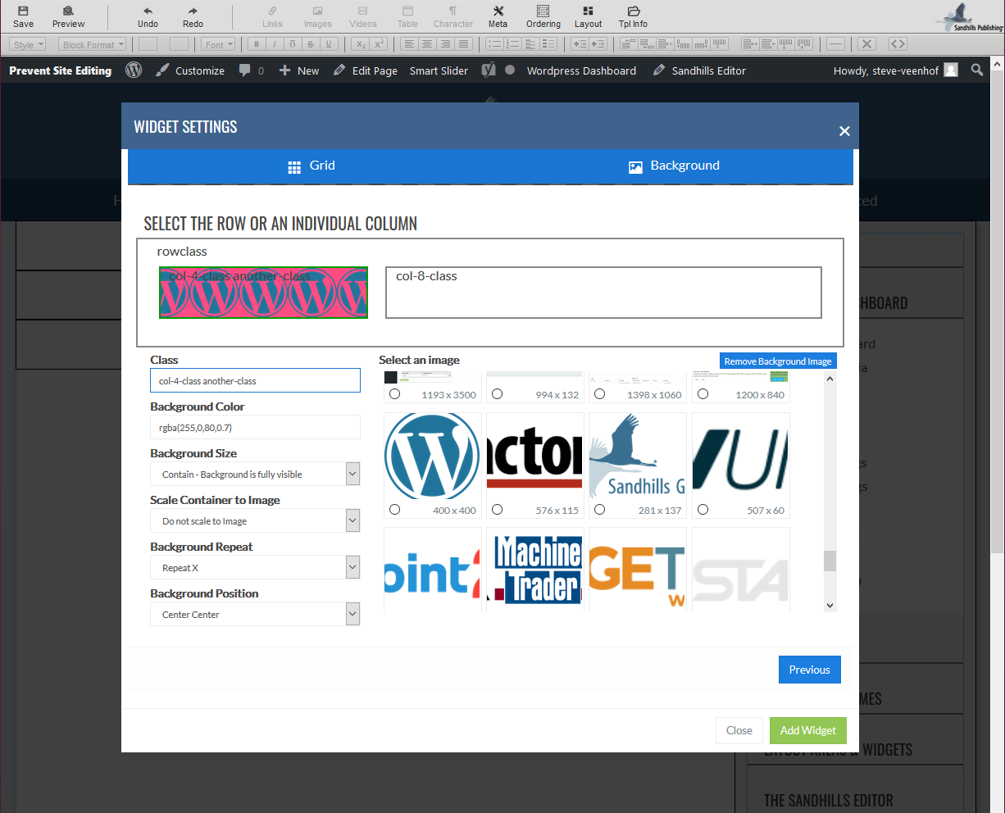Open Sandhills Editor in admin bar
The width and height of the screenshot is (1005, 813).
pyautogui.click(x=699, y=70)
